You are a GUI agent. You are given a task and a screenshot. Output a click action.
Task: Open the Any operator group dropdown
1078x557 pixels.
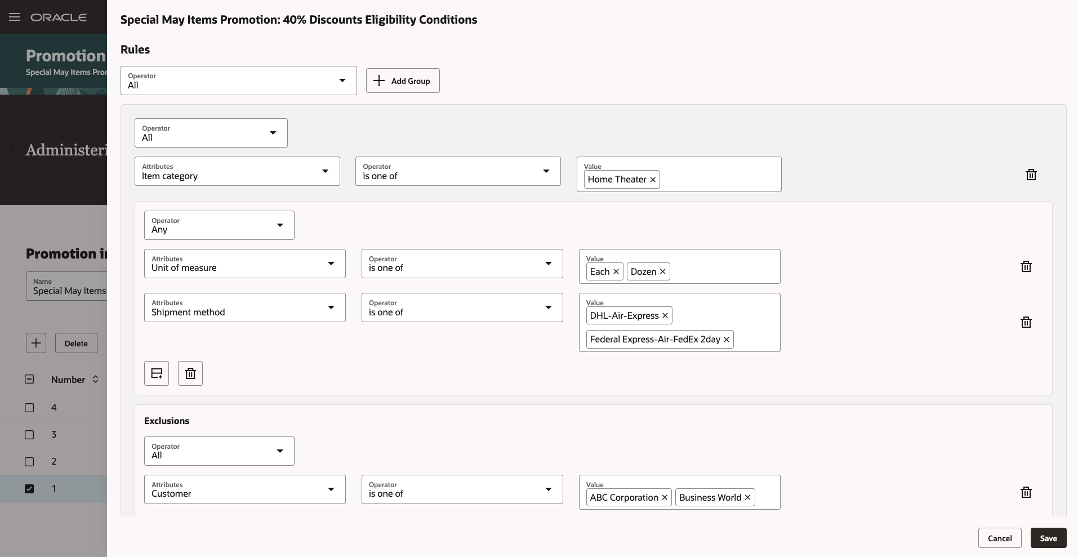[x=219, y=225]
